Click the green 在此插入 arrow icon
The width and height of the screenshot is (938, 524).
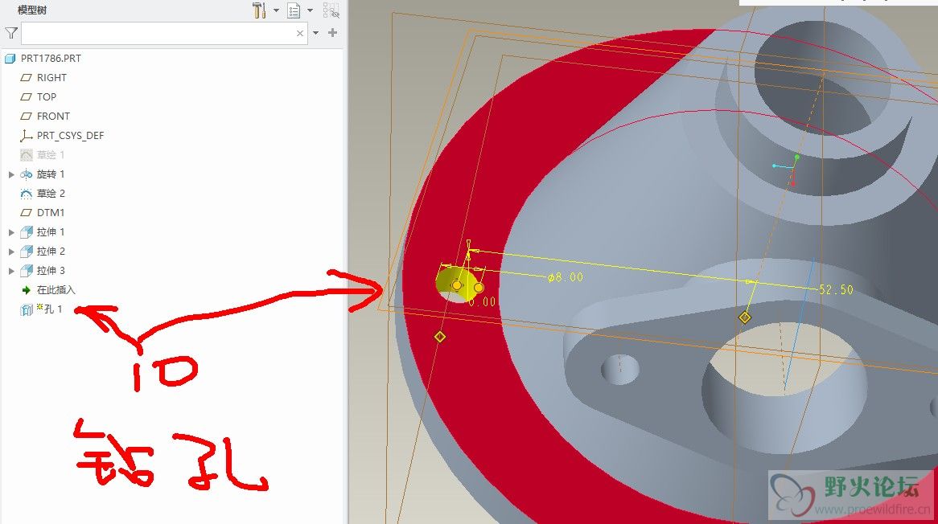[26, 290]
